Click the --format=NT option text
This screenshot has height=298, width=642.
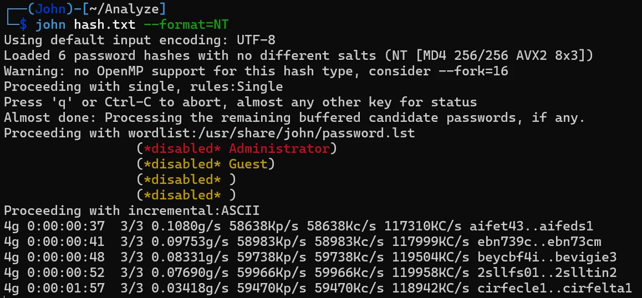186,24
